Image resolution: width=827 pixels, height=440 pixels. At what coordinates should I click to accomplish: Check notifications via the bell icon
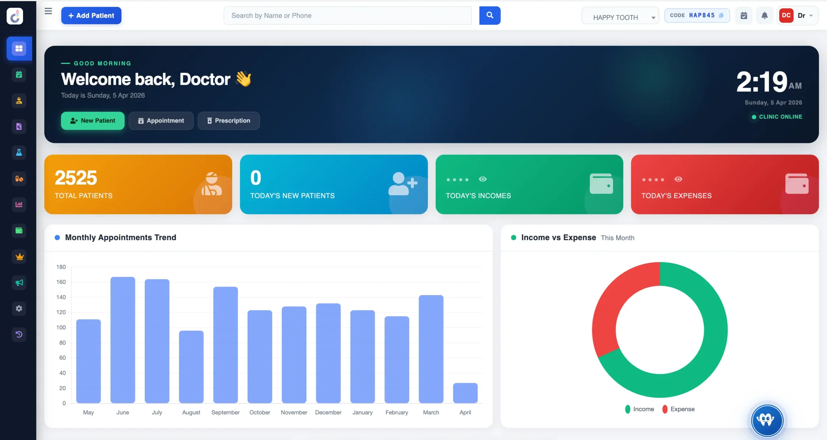764,15
